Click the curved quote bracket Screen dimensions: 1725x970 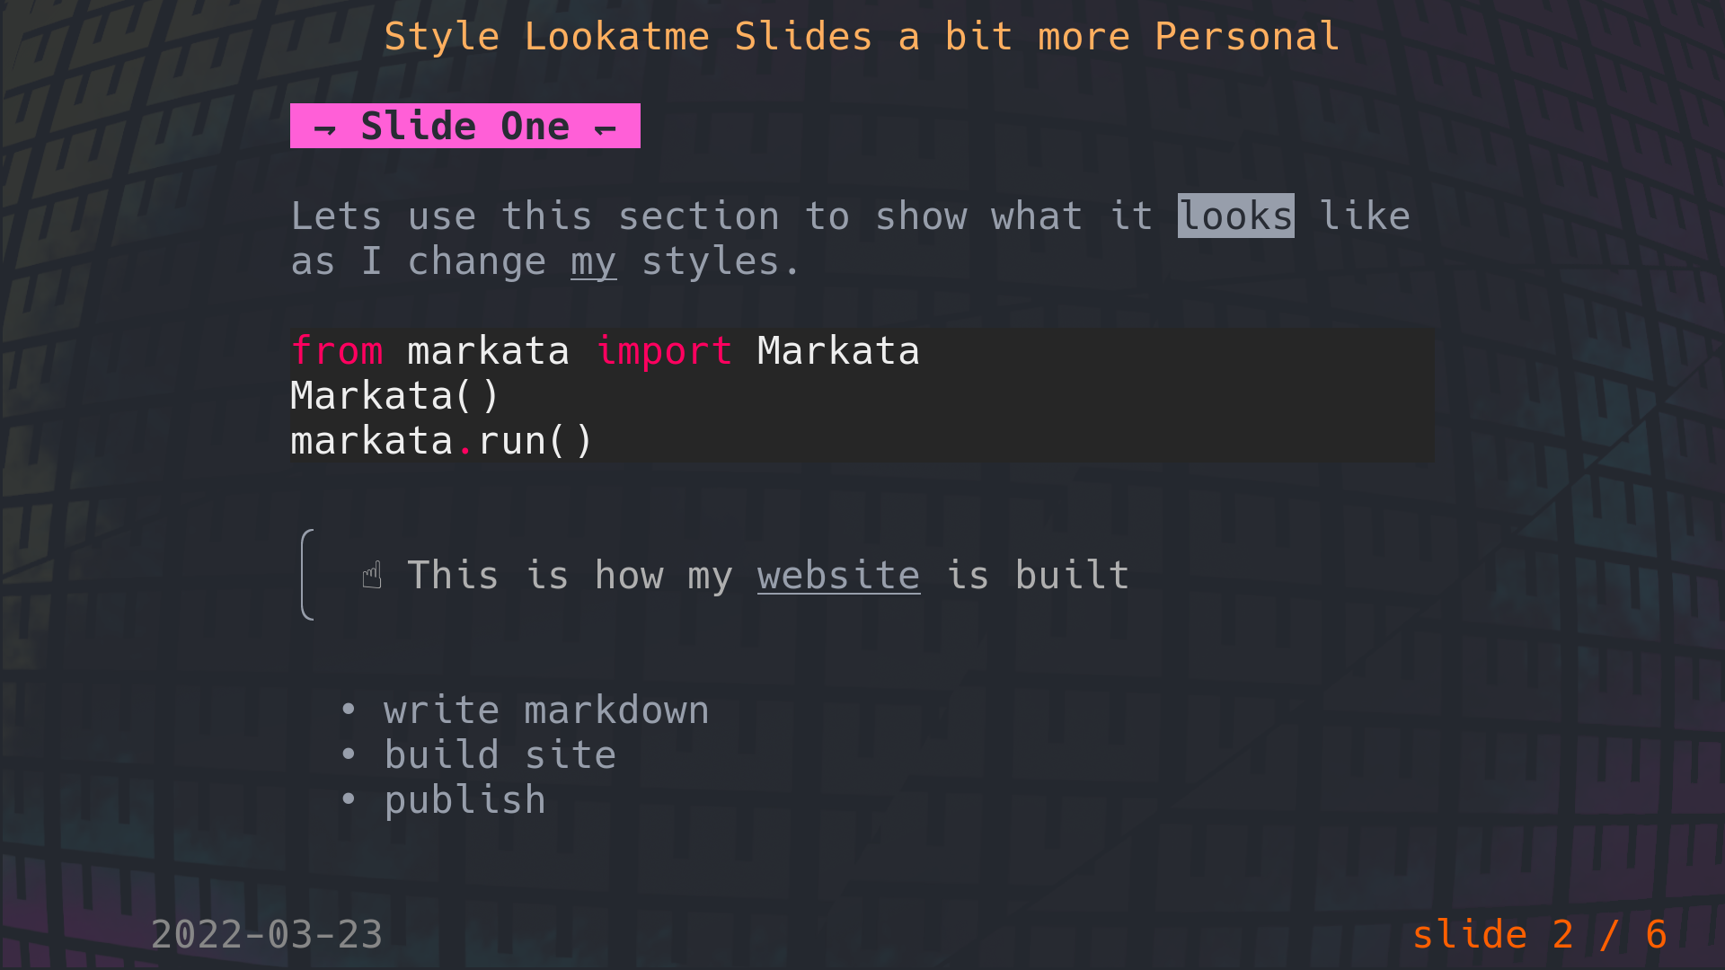[307, 575]
